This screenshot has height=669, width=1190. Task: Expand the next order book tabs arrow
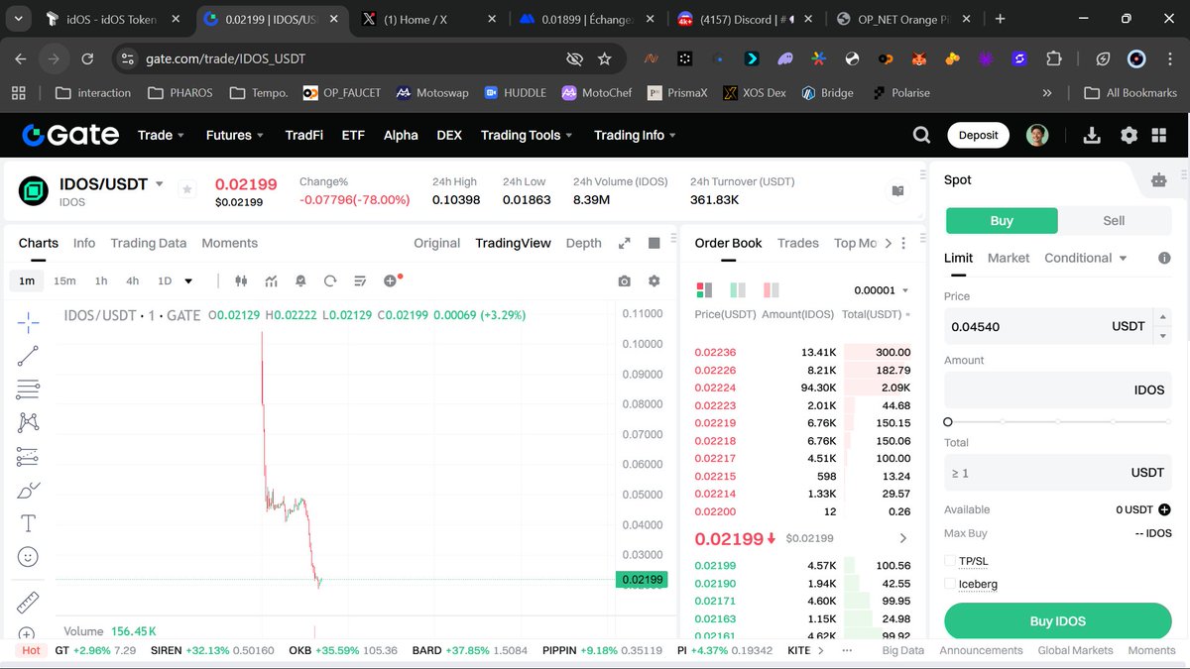tap(889, 243)
